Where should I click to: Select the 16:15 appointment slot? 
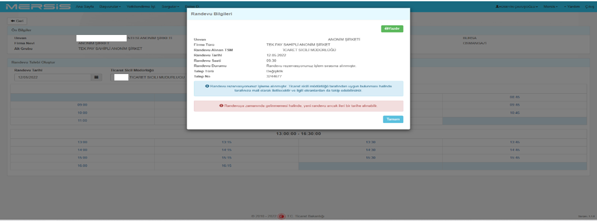[x=226, y=166]
